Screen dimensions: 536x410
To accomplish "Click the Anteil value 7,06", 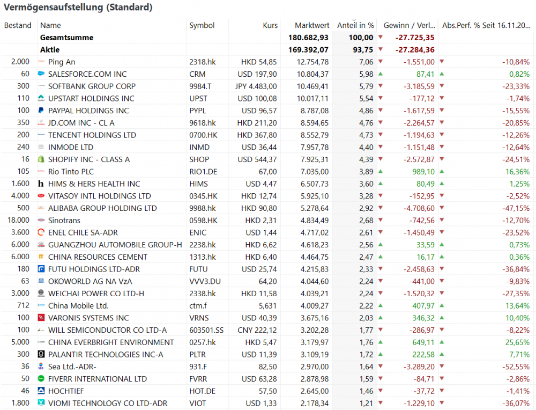I will click(366, 62).
